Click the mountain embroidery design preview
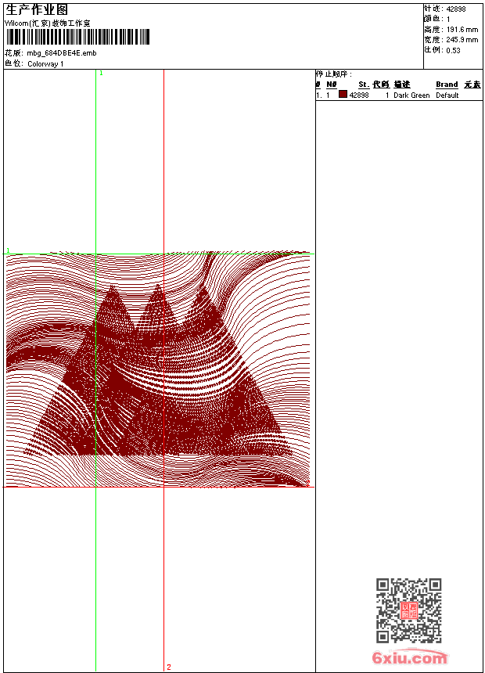 coord(156,369)
